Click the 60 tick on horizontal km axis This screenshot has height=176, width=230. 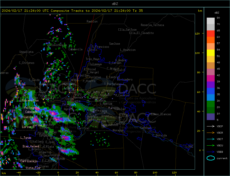click(x=116, y=173)
